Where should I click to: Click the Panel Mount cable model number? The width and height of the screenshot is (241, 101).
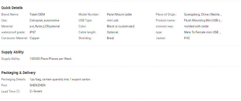click(119, 14)
